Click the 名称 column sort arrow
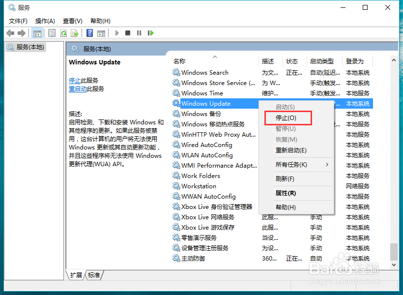Image resolution: width=403 pixels, height=295 pixels. pyautogui.click(x=215, y=57)
